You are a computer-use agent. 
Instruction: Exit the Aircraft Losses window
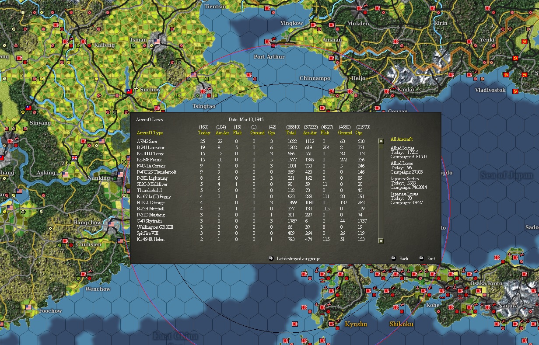tap(427, 258)
